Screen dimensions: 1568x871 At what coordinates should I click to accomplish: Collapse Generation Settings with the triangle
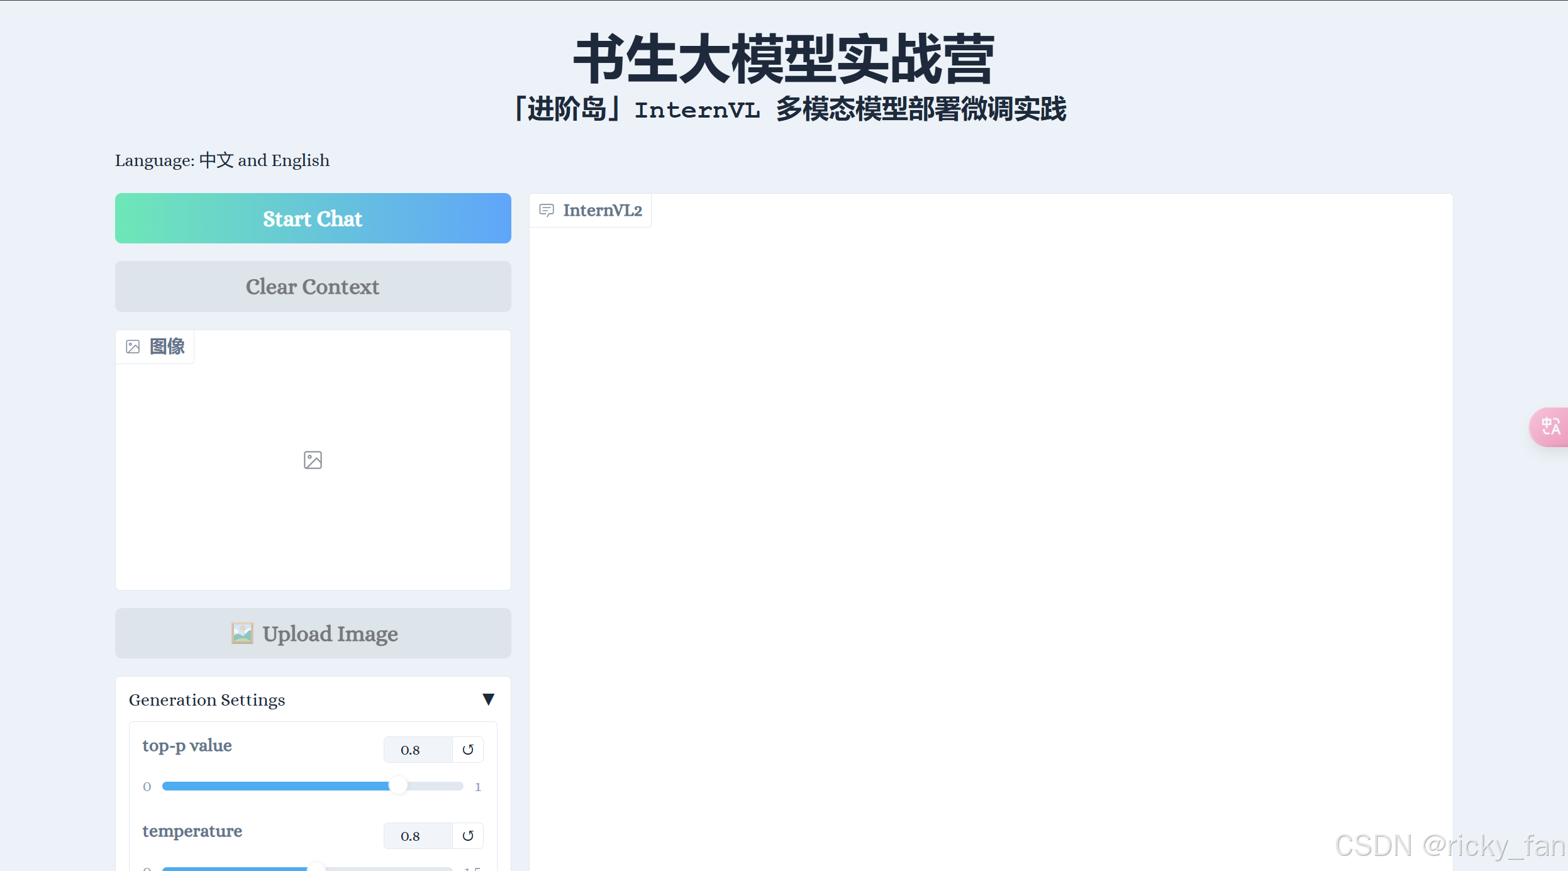click(x=488, y=699)
